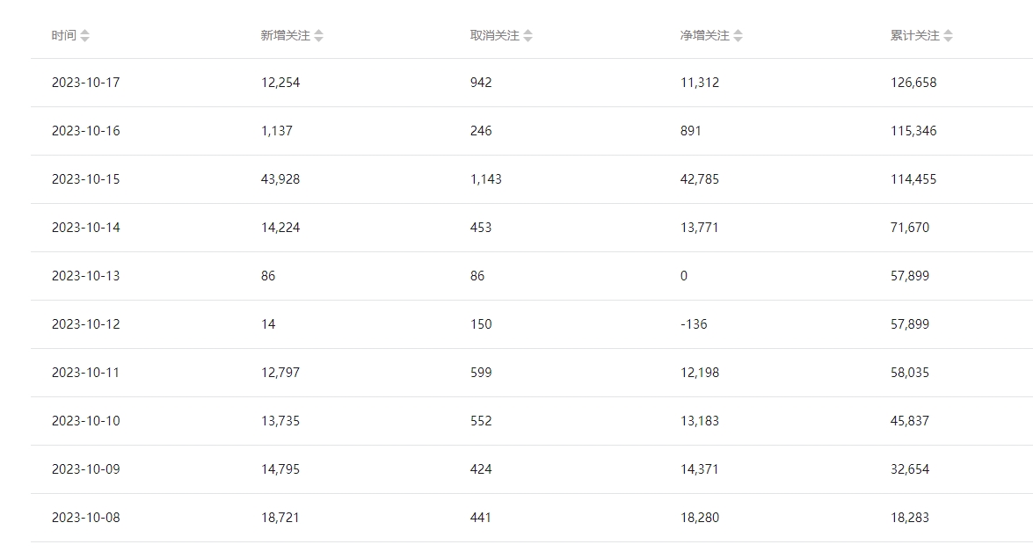Click the sort icon next to 净增关注
1033x559 pixels.
pos(738,36)
